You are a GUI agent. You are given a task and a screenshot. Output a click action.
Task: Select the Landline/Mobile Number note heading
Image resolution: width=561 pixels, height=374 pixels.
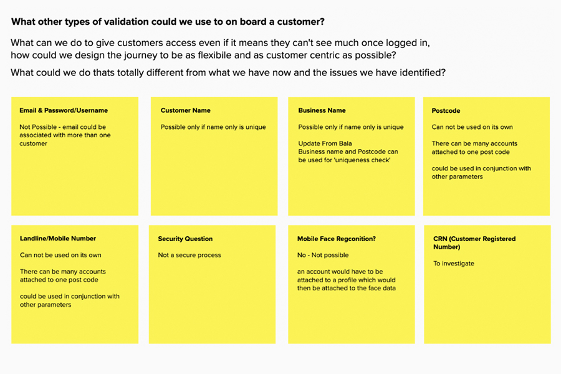pyautogui.click(x=58, y=238)
